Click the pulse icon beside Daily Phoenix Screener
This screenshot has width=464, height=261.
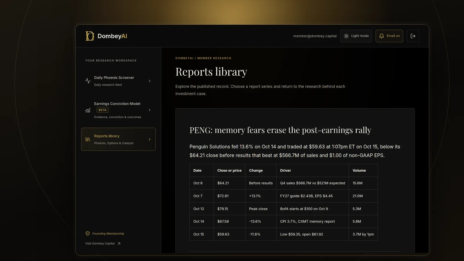click(x=88, y=81)
